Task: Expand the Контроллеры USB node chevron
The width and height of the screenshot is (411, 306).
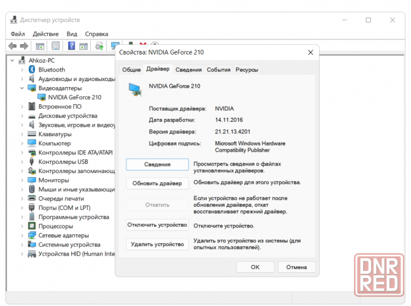Action: 22,162
